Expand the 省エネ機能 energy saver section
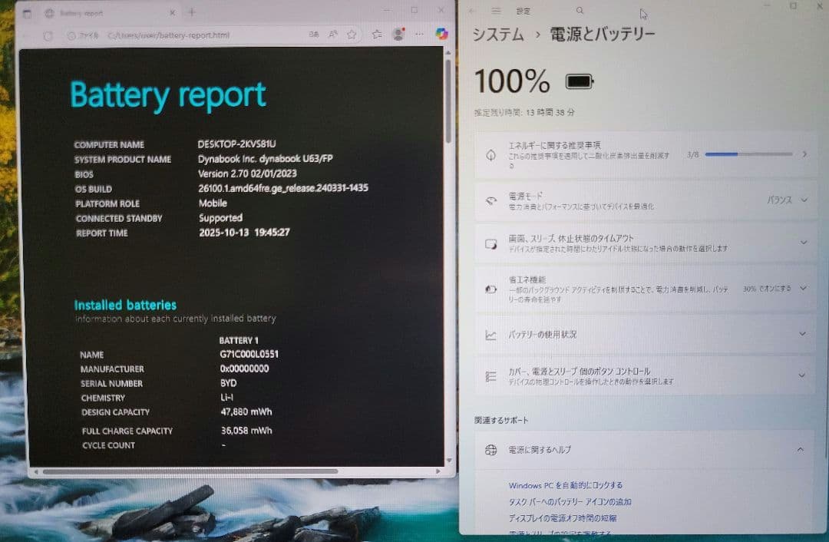Image resolution: width=829 pixels, height=542 pixels. 804,289
